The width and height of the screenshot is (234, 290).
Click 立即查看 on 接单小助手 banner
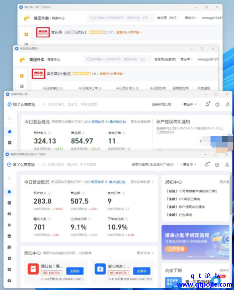[176, 249]
